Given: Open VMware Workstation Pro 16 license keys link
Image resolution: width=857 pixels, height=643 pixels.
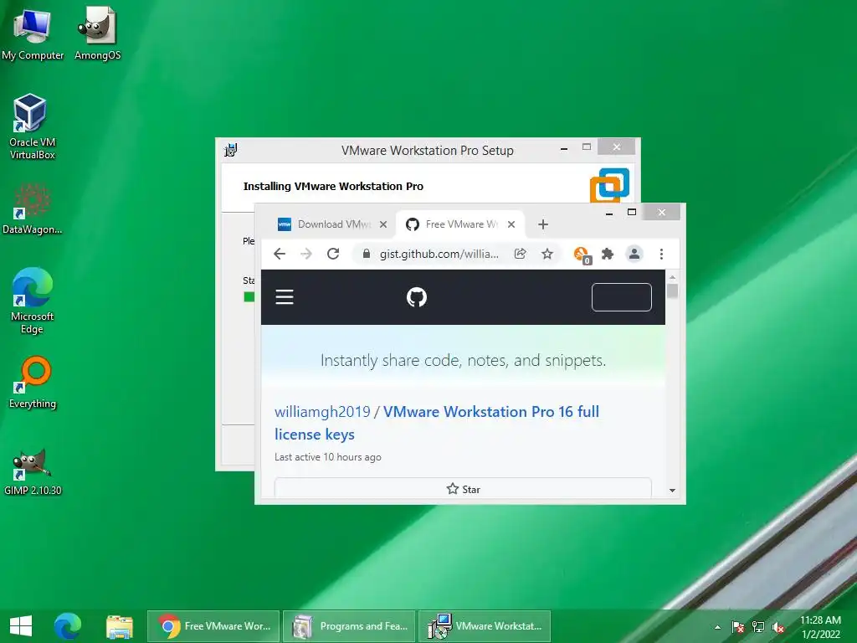Looking at the screenshot, I should coord(437,423).
